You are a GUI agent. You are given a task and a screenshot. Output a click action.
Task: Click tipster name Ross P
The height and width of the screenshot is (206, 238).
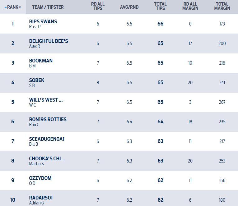(x=35, y=27)
